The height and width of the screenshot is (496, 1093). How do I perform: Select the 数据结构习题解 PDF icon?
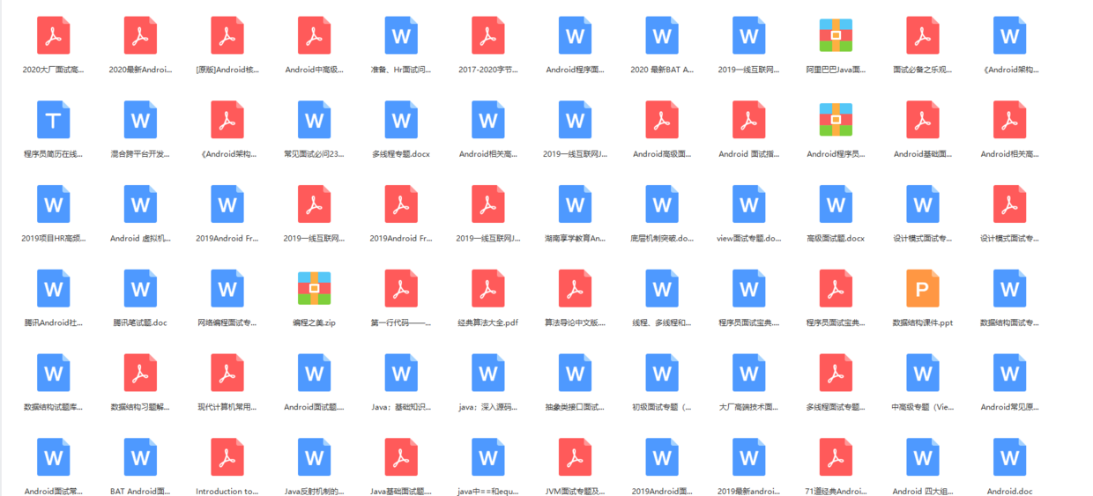[140, 374]
